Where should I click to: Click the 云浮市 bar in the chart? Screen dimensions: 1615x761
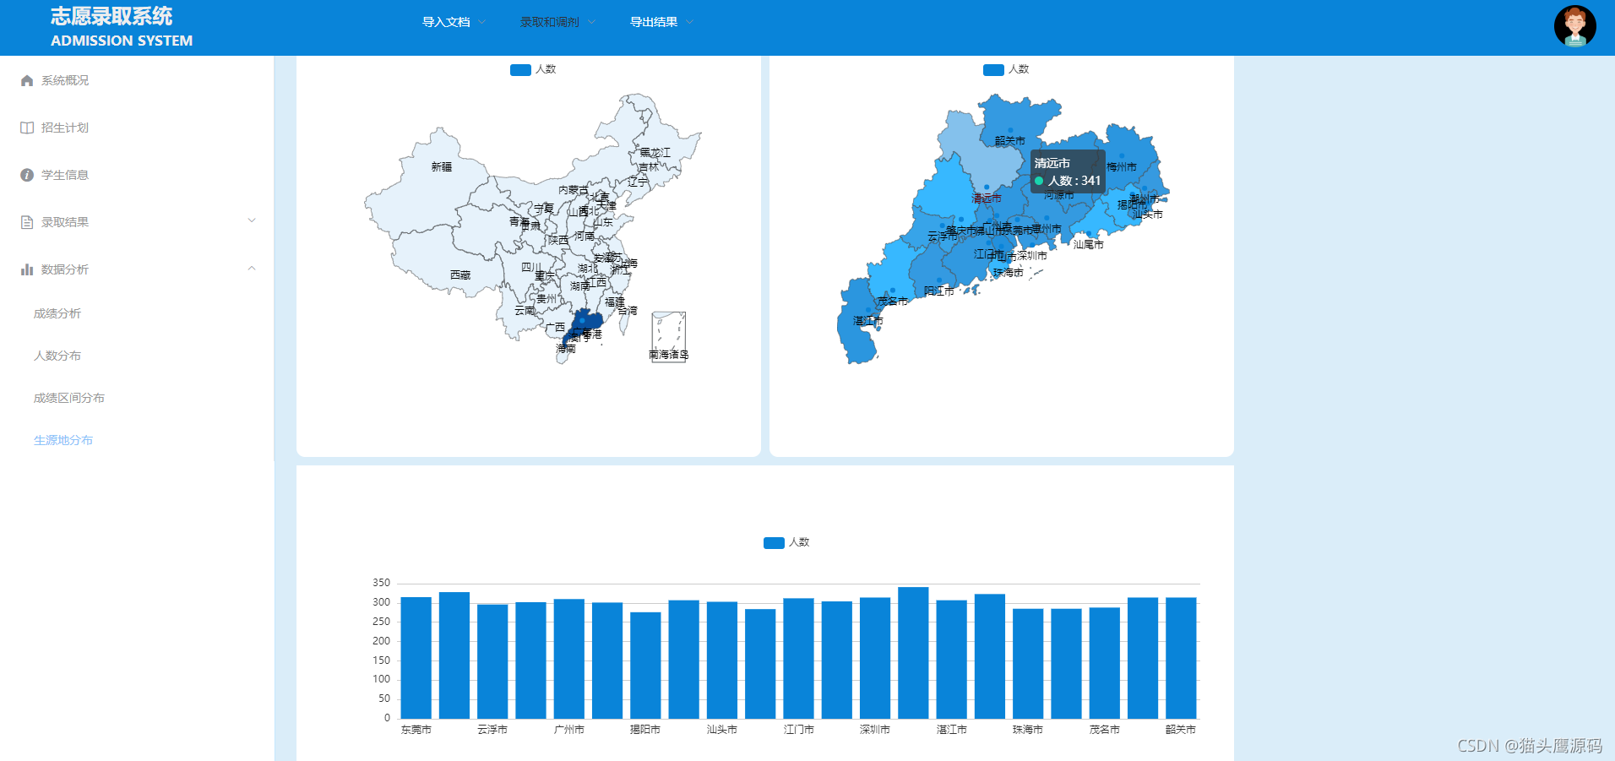(x=492, y=661)
